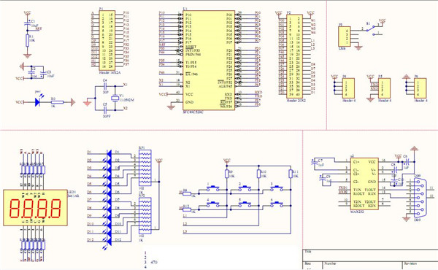Select capacitor C3 10uF
Image resolution: width=438 pixels, height=270 pixels.
(x=43, y=73)
